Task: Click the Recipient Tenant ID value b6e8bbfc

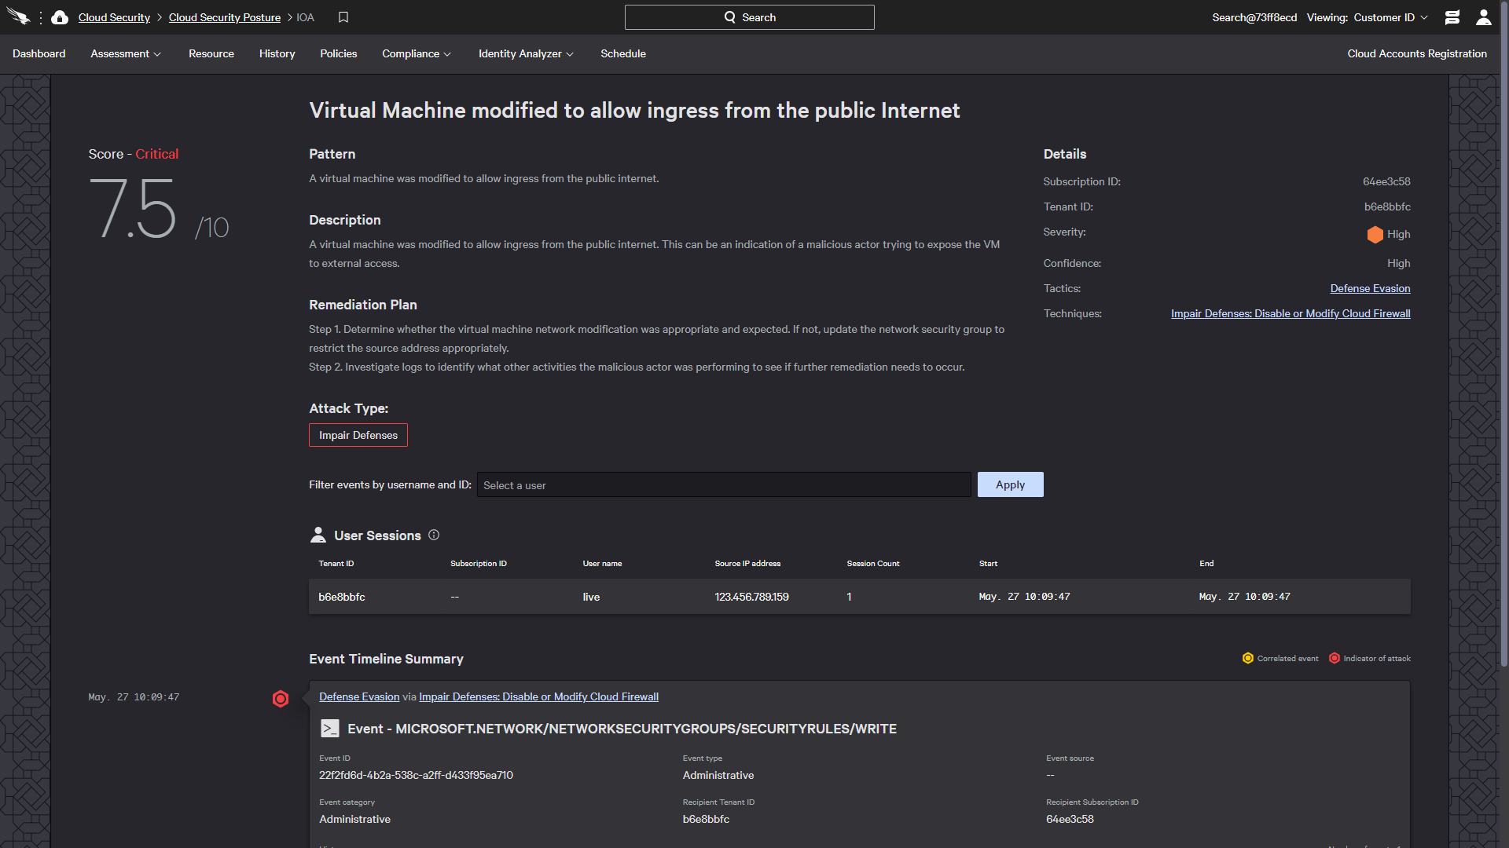Action: 706,819
